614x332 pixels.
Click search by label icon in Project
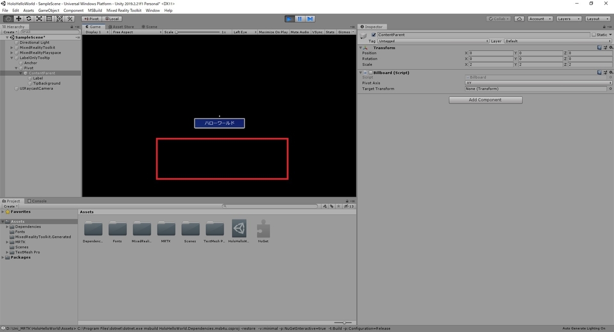point(332,206)
